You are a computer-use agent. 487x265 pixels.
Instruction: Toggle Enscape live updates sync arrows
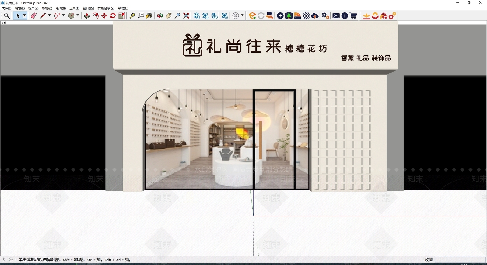tap(261, 16)
